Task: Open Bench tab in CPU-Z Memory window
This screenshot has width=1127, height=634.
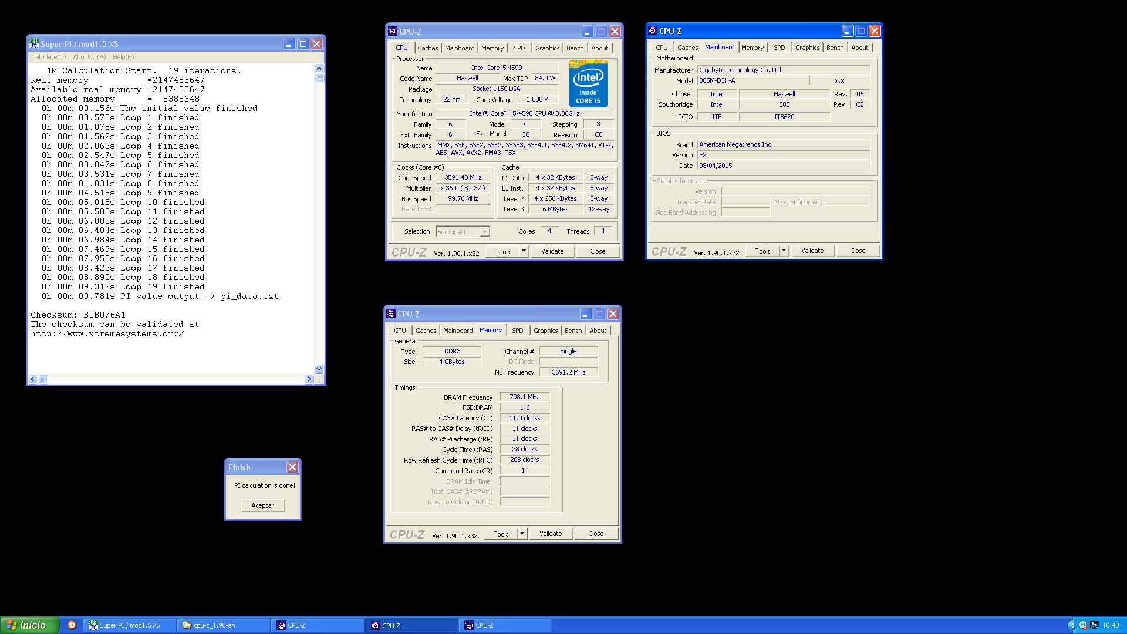Action: click(573, 331)
